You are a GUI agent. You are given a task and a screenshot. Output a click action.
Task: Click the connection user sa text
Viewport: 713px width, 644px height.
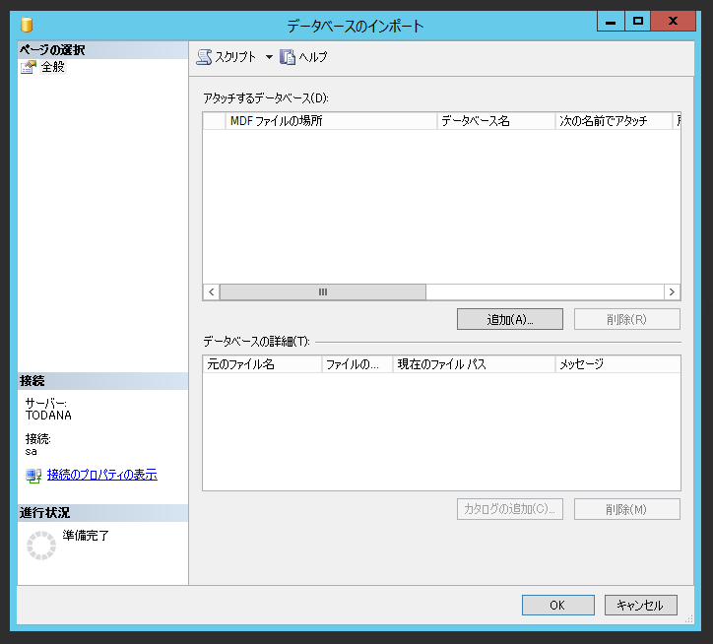31,452
